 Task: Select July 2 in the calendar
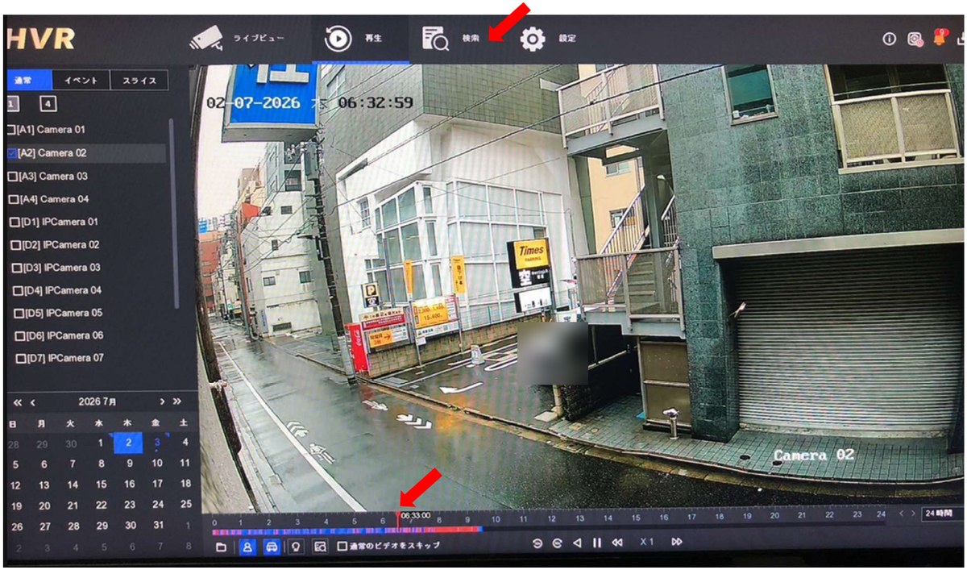pos(128,442)
